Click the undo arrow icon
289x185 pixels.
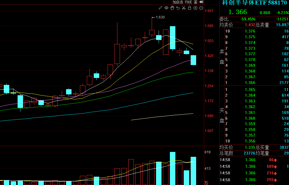point(178,8)
